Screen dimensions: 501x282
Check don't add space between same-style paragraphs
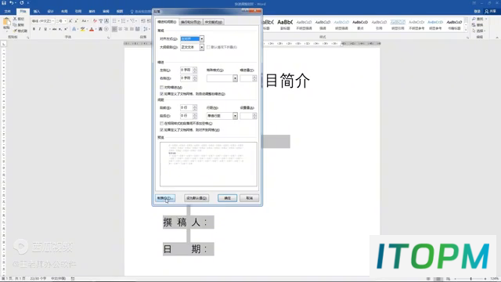pyautogui.click(x=162, y=124)
